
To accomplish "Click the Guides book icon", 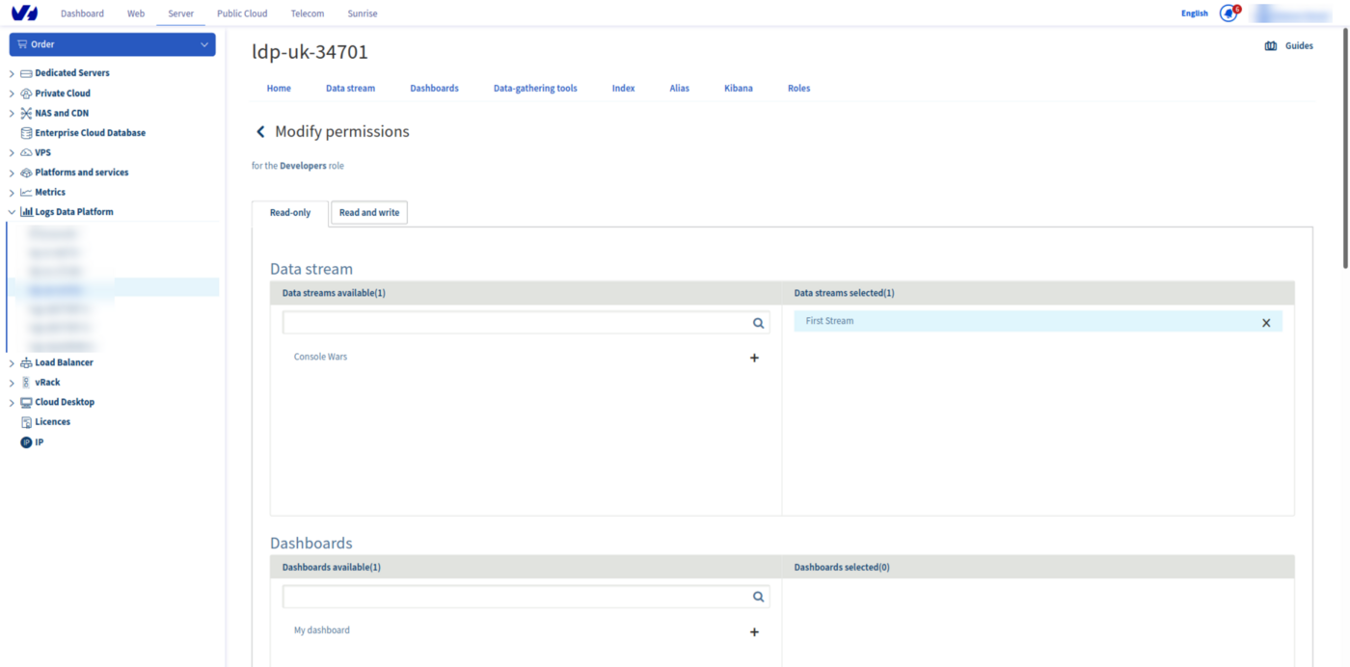I will click(1270, 46).
